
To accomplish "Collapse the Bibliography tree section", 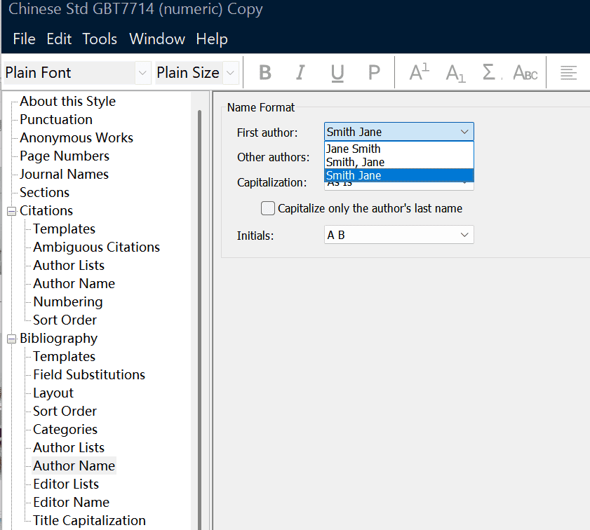I will 11,339.
